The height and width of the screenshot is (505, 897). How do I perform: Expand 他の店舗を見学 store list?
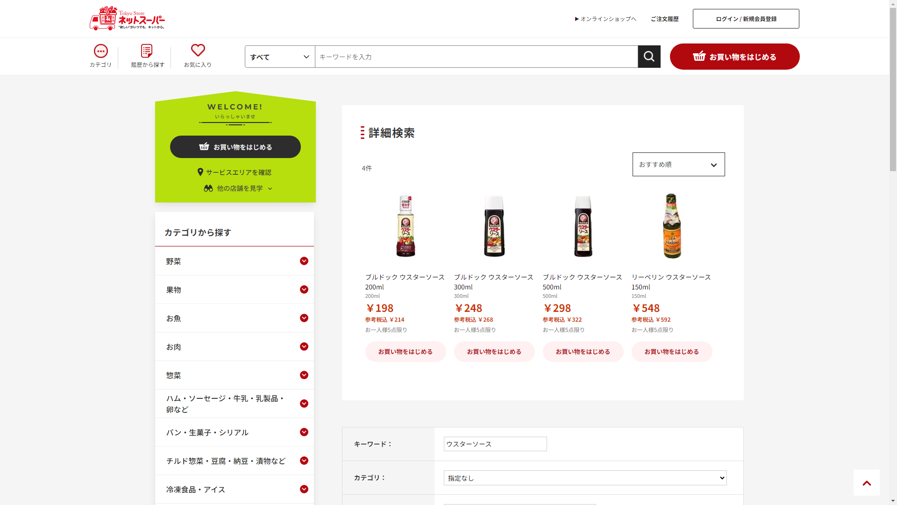238,188
